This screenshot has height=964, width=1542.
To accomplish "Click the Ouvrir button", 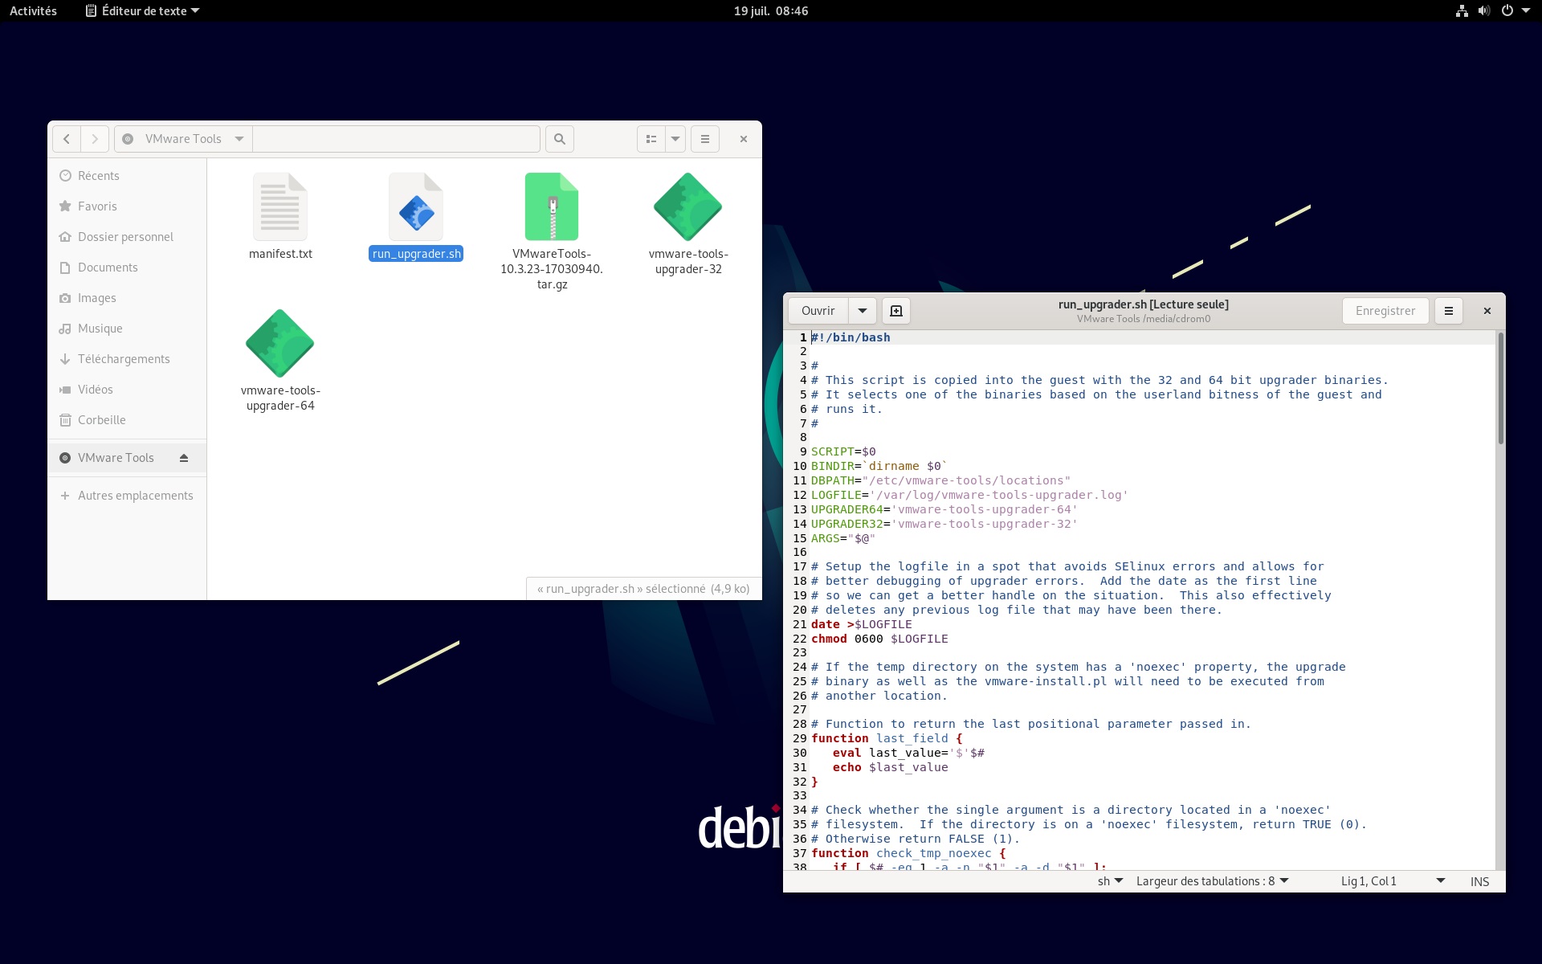I will (x=818, y=311).
